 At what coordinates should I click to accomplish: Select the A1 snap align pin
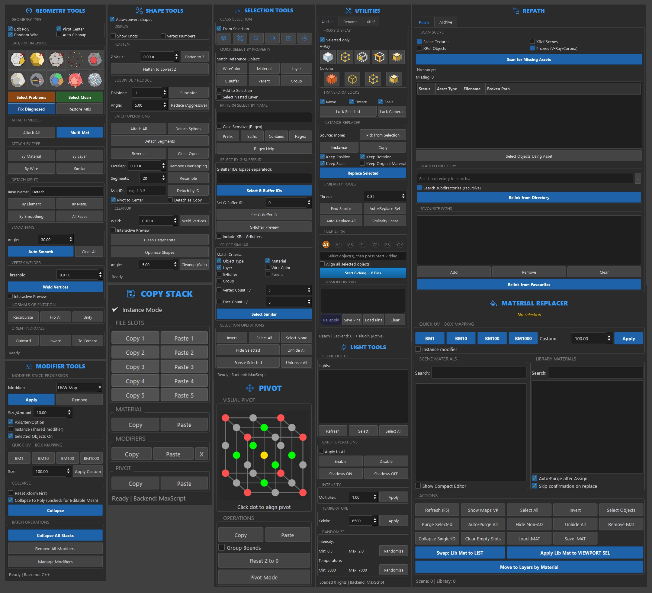(326, 245)
